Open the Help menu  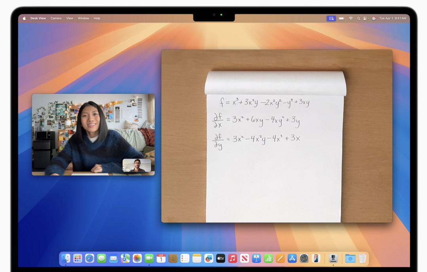97,18
